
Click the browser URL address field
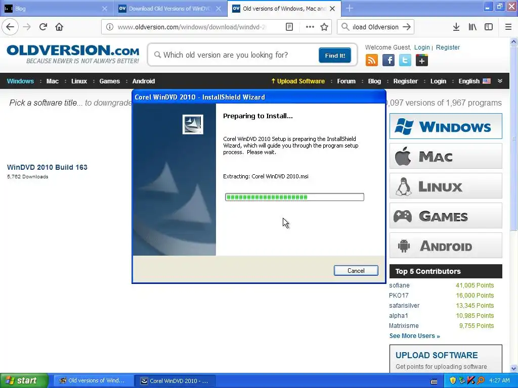coord(192,27)
